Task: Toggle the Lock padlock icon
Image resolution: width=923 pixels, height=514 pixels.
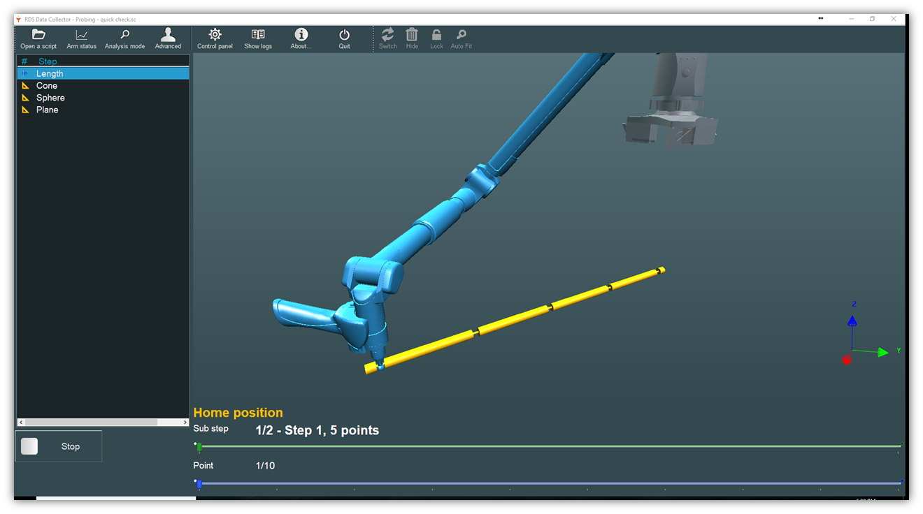Action: (x=436, y=38)
